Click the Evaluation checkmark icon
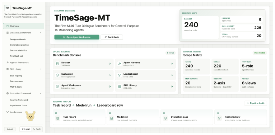275x135 pixels. pyautogui.click(x=57, y=75)
